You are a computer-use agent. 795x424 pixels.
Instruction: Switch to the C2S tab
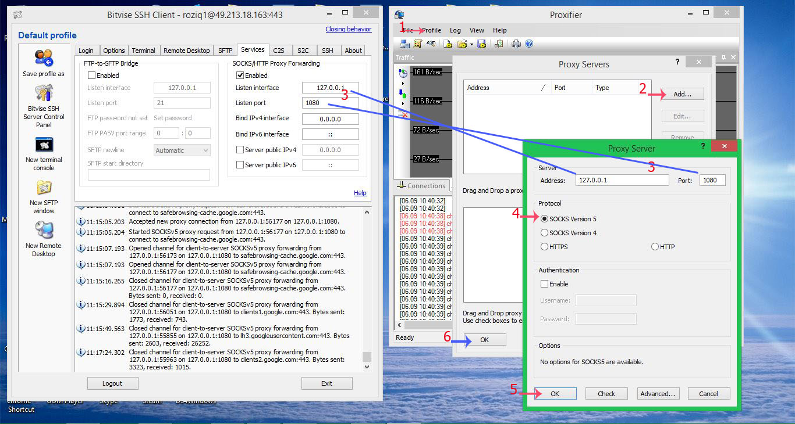tap(279, 51)
